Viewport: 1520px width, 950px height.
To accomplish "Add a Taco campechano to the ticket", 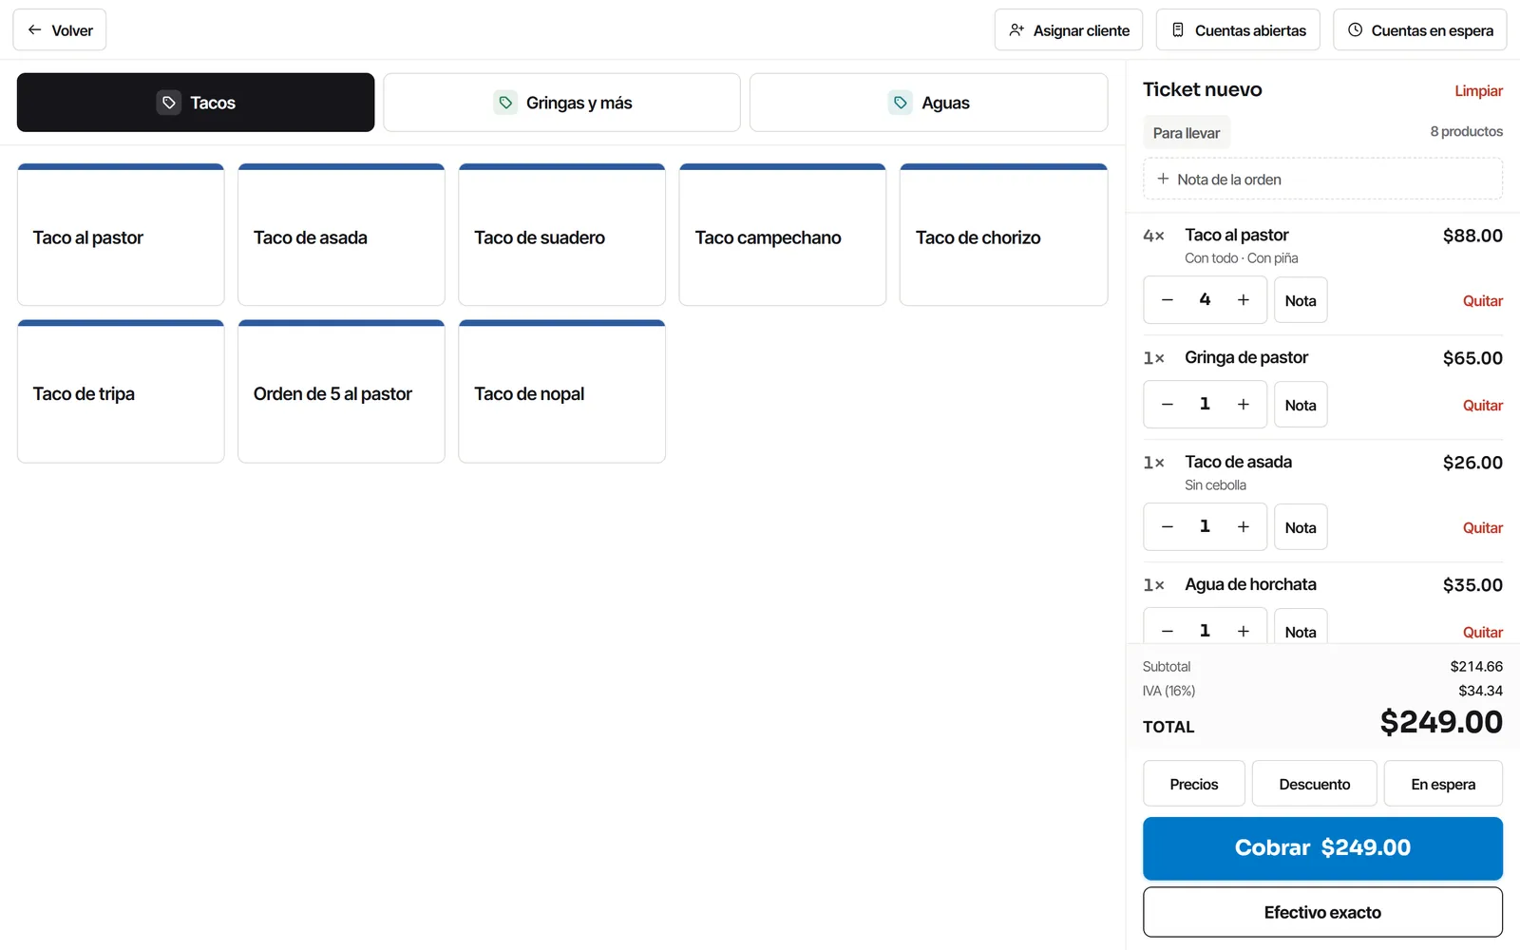I will pos(783,235).
